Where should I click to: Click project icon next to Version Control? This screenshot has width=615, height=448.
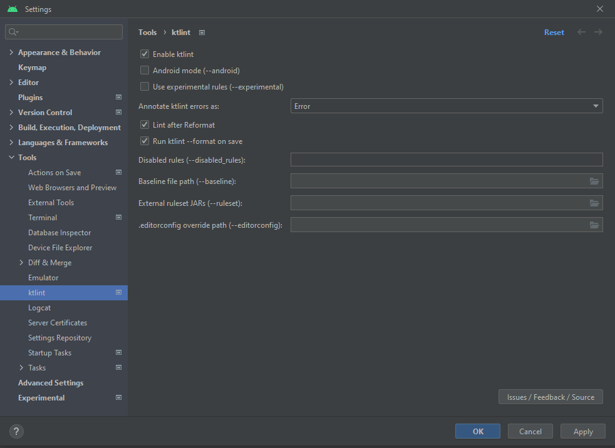pos(118,112)
